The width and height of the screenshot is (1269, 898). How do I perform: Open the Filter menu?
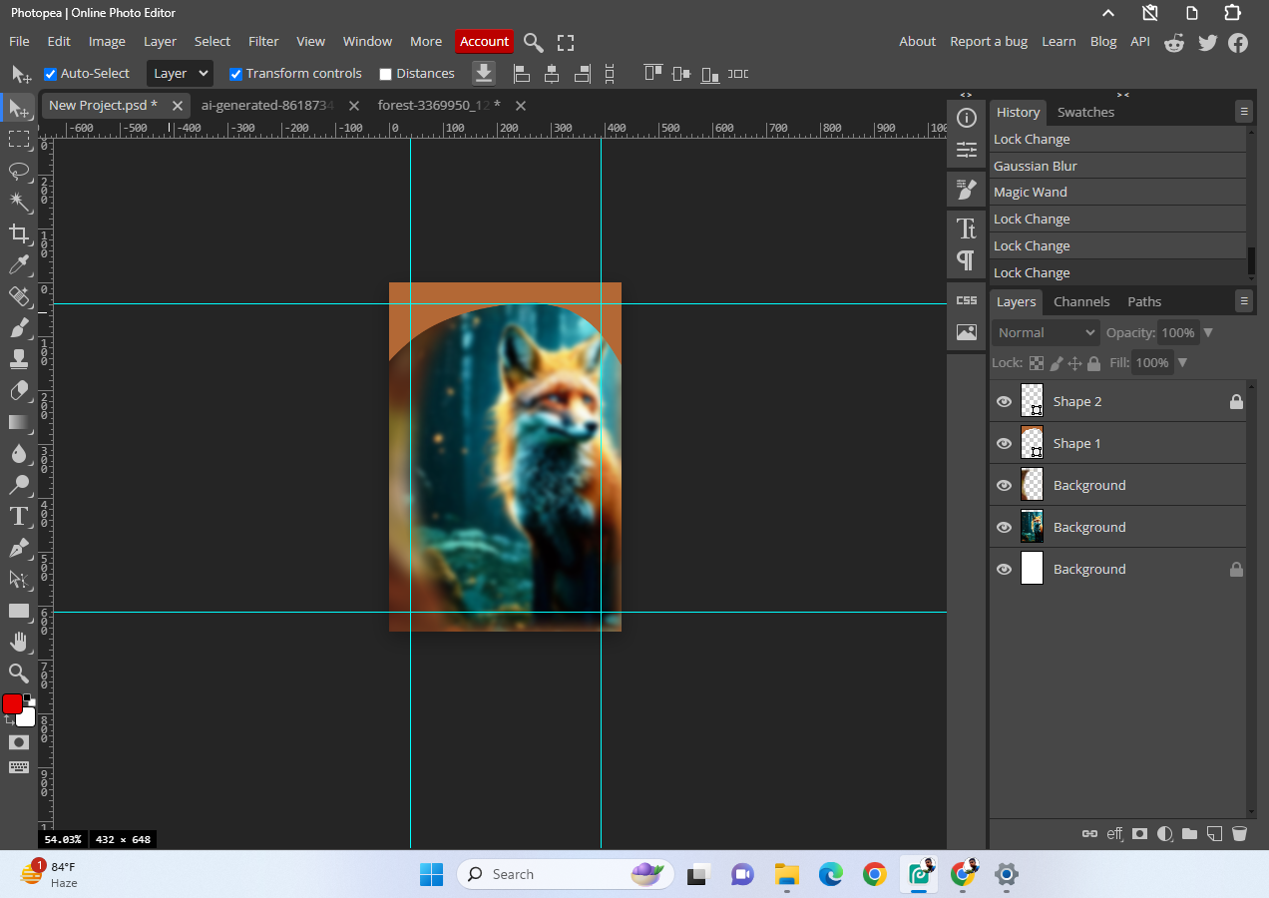(263, 42)
